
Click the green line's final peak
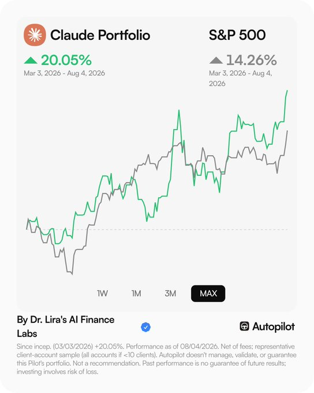pos(287,91)
